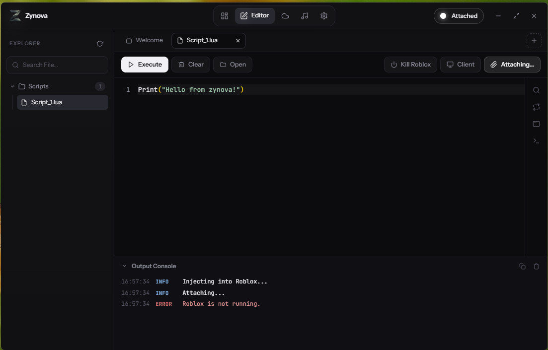Click the 'Attaching...' console log line

point(203,293)
